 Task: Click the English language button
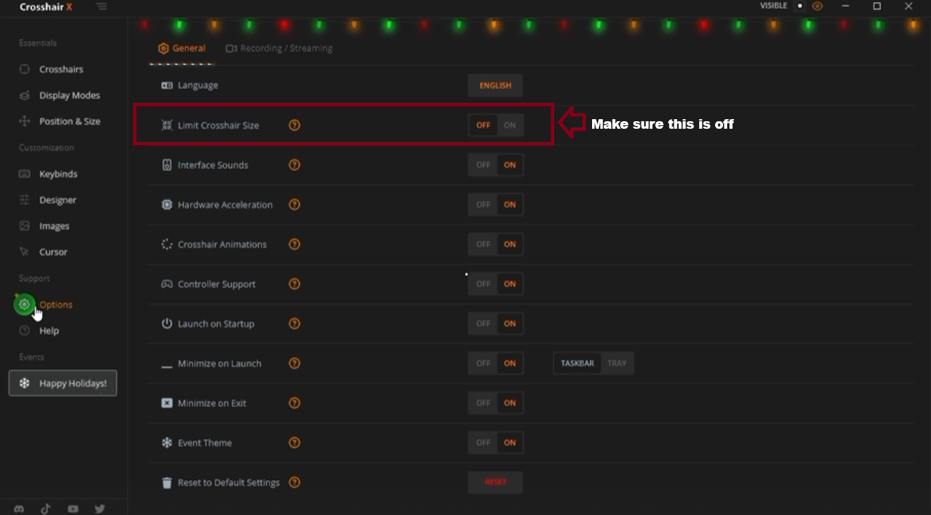[495, 86]
